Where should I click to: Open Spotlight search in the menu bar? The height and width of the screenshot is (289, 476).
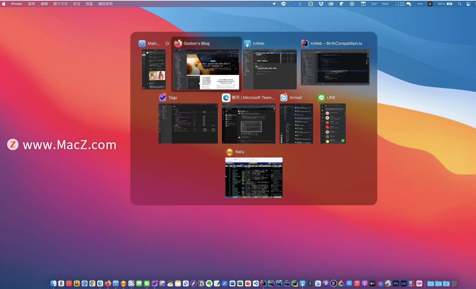460,4
